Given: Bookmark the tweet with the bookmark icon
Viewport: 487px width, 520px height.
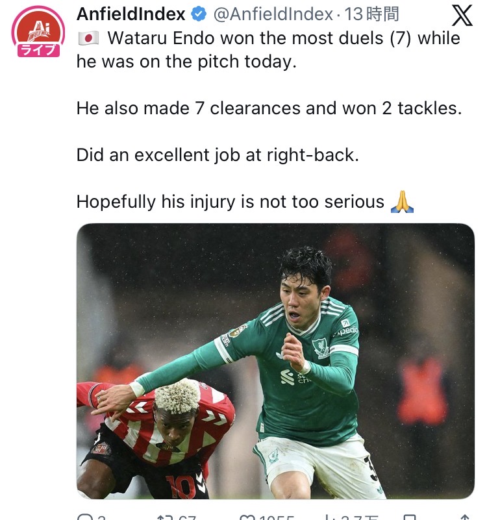Looking at the screenshot, I should (x=409, y=517).
